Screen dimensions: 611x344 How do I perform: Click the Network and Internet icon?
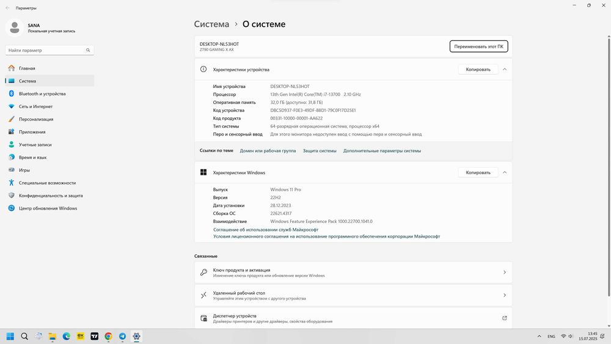point(11,106)
